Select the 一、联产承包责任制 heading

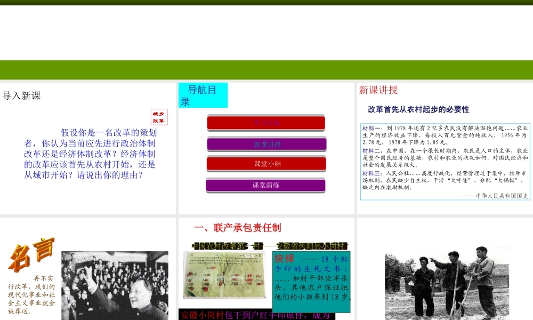(237, 228)
